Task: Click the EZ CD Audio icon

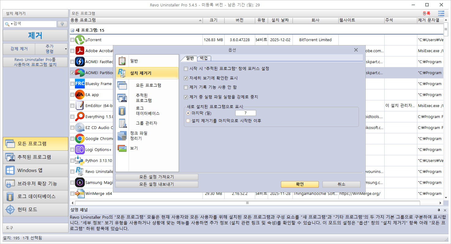Action: pyautogui.click(x=80, y=127)
